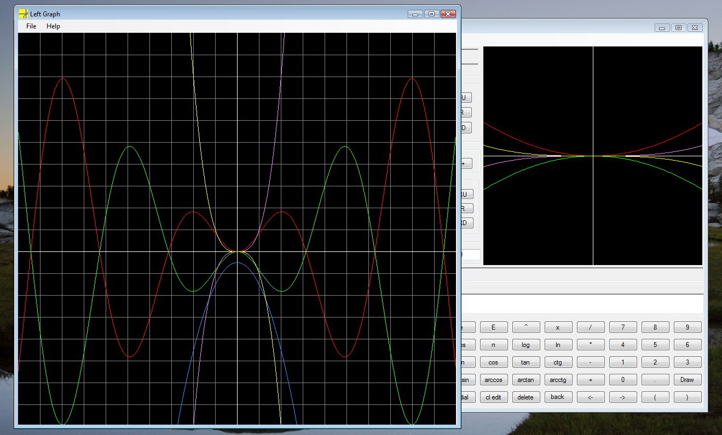Image resolution: width=722 pixels, height=435 pixels.
Task: Click digit 2 on the keypad
Action: 655,362
